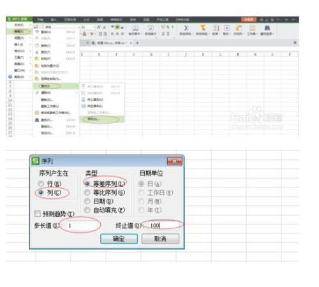This screenshot has width=319, height=287.
Task: Click the Sort icon in the ribbon
Action: 216,28
